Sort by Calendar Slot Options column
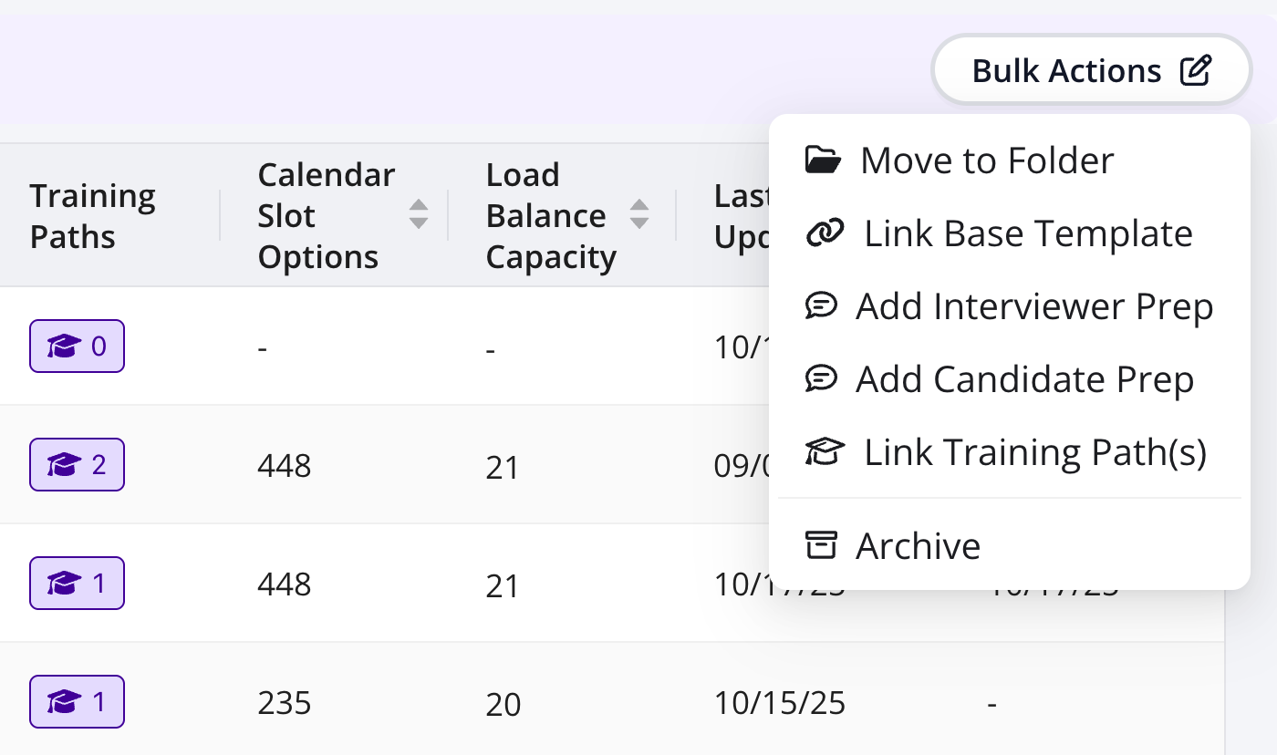This screenshot has width=1277, height=755. [x=419, y=214]
